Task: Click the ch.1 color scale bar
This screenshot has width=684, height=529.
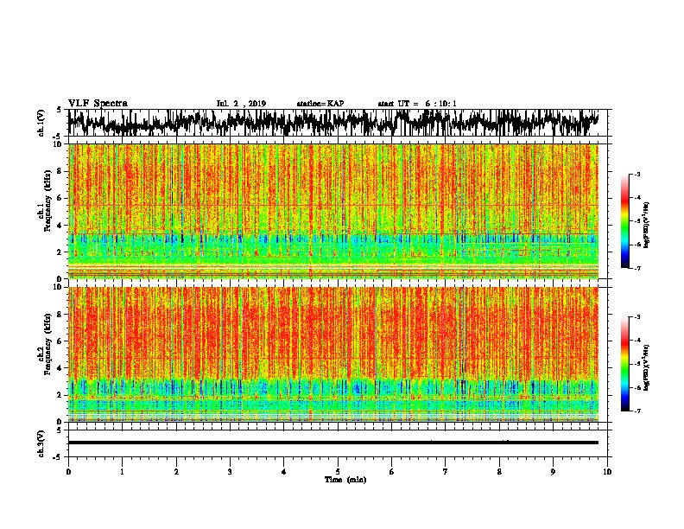Action: click(624, 221)
